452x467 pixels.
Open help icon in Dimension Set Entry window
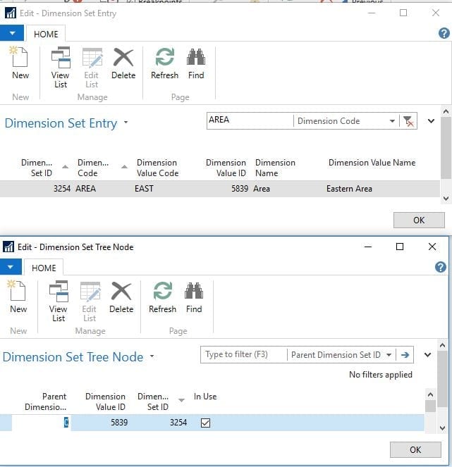click(x=444, y=33)
